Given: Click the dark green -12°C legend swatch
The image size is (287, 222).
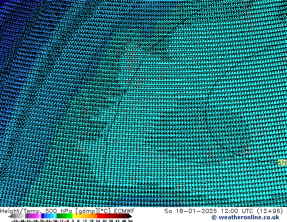Looking at the screenshot, I should point(58,216).
